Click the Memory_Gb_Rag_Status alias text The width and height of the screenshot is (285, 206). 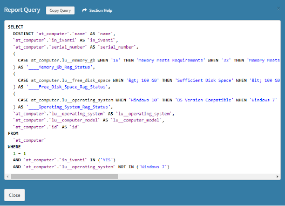coord(60,67)
